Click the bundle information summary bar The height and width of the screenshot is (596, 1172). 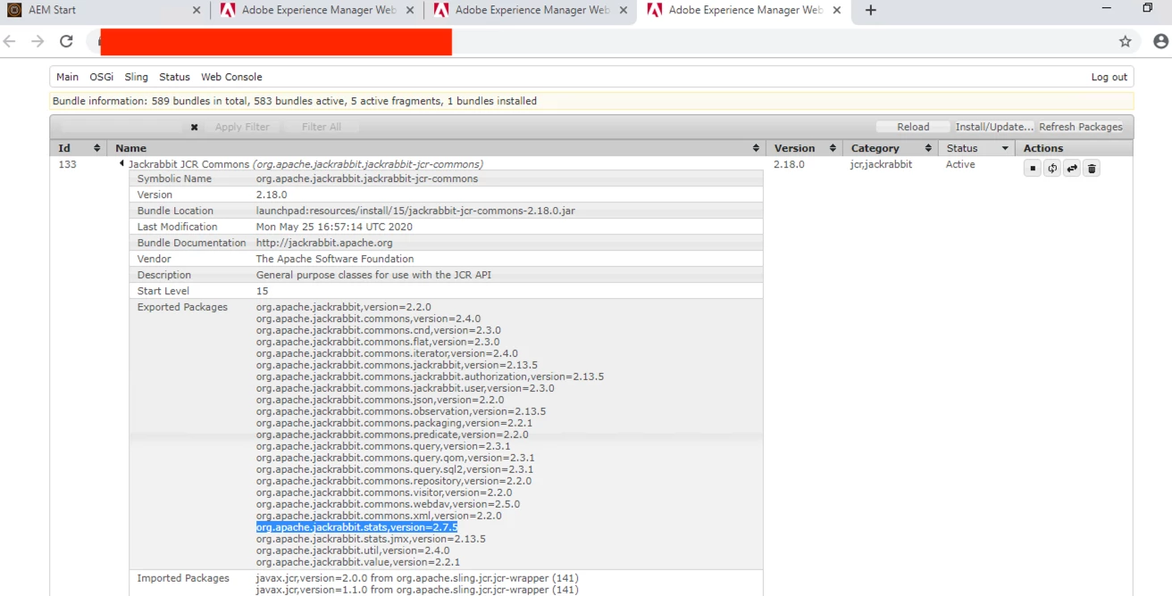(591, 101)
